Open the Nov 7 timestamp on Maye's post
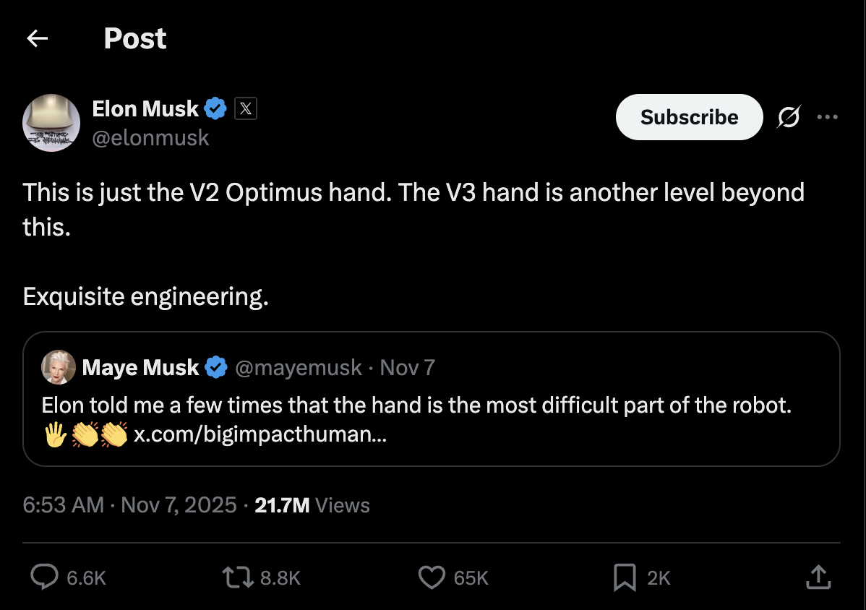Image resolution: width=866 pixels, height=610 pixels. [407, 367]
